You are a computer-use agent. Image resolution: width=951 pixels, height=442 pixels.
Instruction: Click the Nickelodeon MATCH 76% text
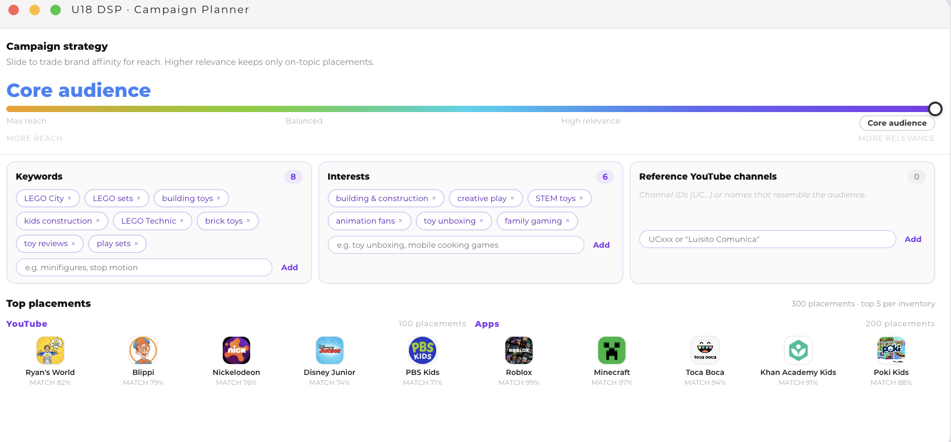tap(236, 383)
